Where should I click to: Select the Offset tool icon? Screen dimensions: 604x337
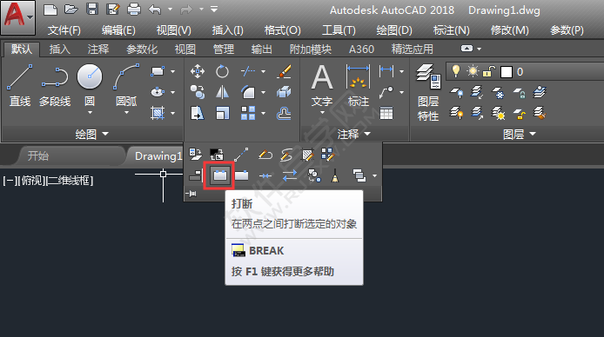pyautogui.click(x=284, y=114)
